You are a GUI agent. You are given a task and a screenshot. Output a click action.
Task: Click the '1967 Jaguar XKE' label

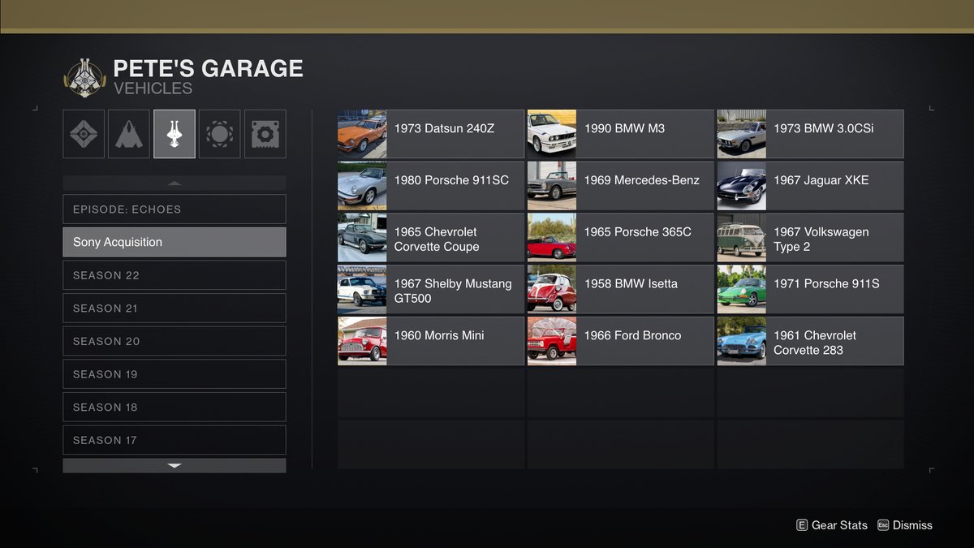pyautogui.click(x=821, y=180)
